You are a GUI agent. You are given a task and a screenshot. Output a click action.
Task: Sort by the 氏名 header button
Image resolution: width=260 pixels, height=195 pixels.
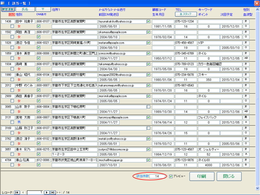[25, 9]
